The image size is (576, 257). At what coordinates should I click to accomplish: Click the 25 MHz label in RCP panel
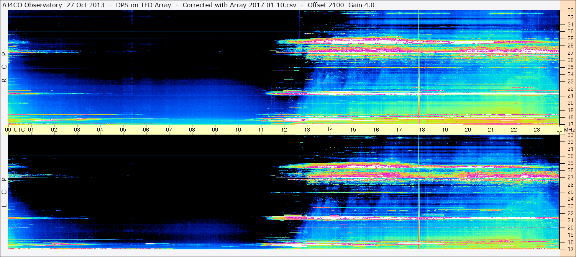570,67
